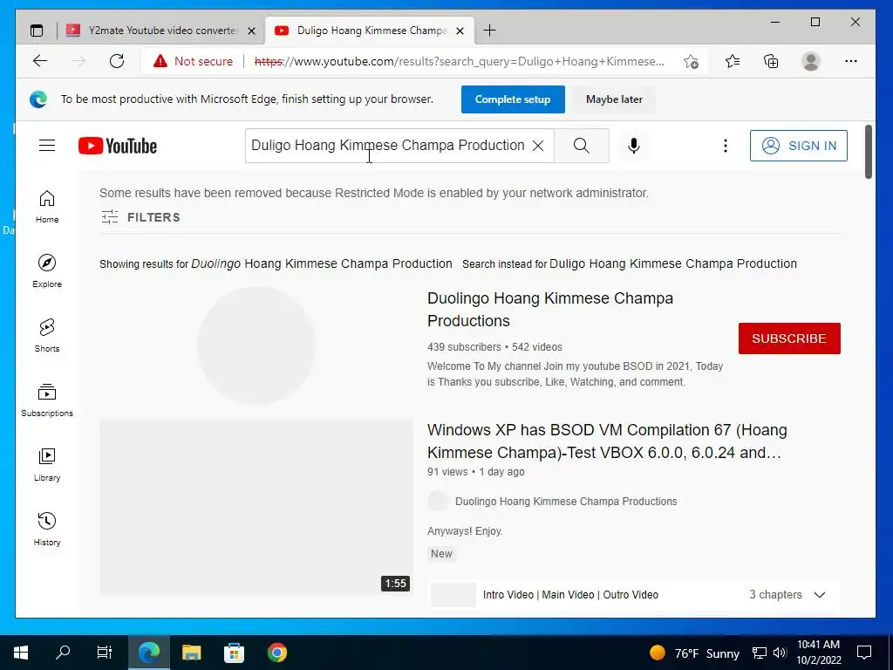Open File Explorer from the taskbar
893x670 pixels.
[x=191, y=653]
